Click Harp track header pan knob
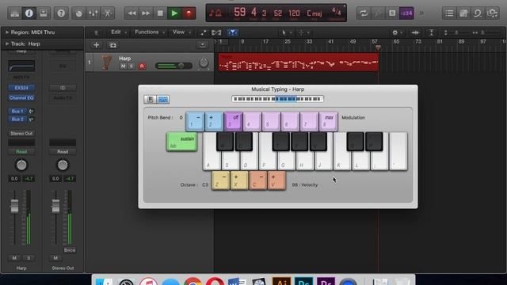Screen dimensions: 507x285 (204, 63)
